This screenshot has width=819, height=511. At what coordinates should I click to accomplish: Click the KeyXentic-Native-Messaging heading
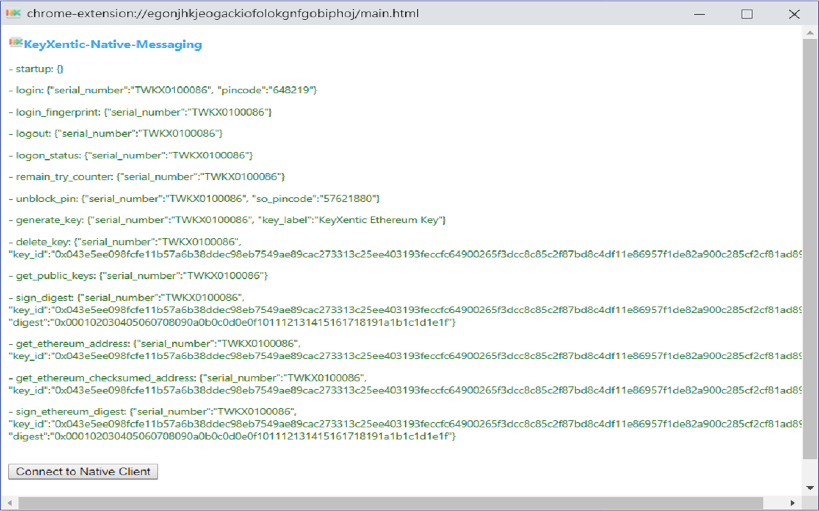[x=113, y=44]
